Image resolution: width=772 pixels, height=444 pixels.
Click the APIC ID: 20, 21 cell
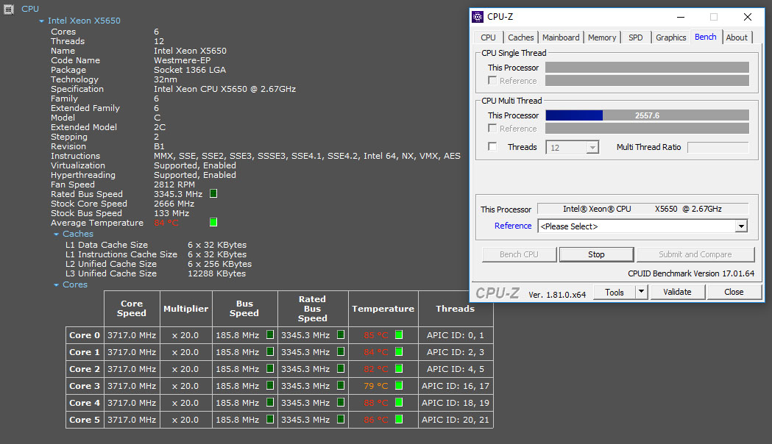pyautogui.click(x=456, y=420)
